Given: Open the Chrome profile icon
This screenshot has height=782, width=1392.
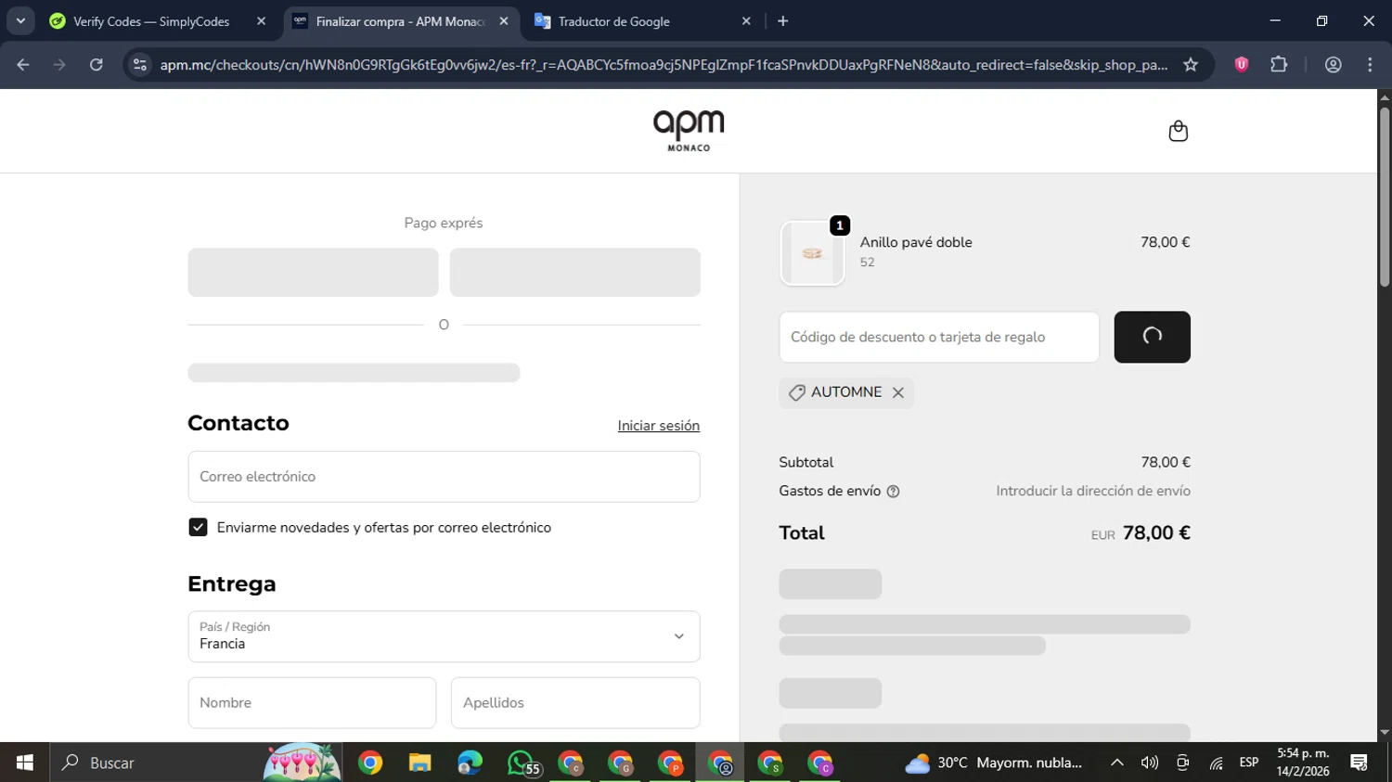Looking at the screenshot, I should [x=1334, y=65].
